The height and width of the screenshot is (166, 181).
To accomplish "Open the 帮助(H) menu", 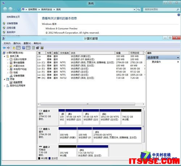I will [37, 43].
